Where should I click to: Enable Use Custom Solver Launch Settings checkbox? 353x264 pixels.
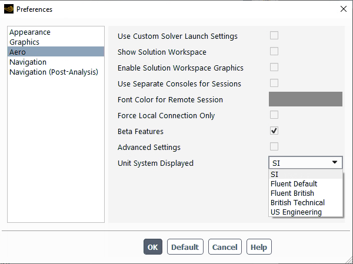(274, 36)
